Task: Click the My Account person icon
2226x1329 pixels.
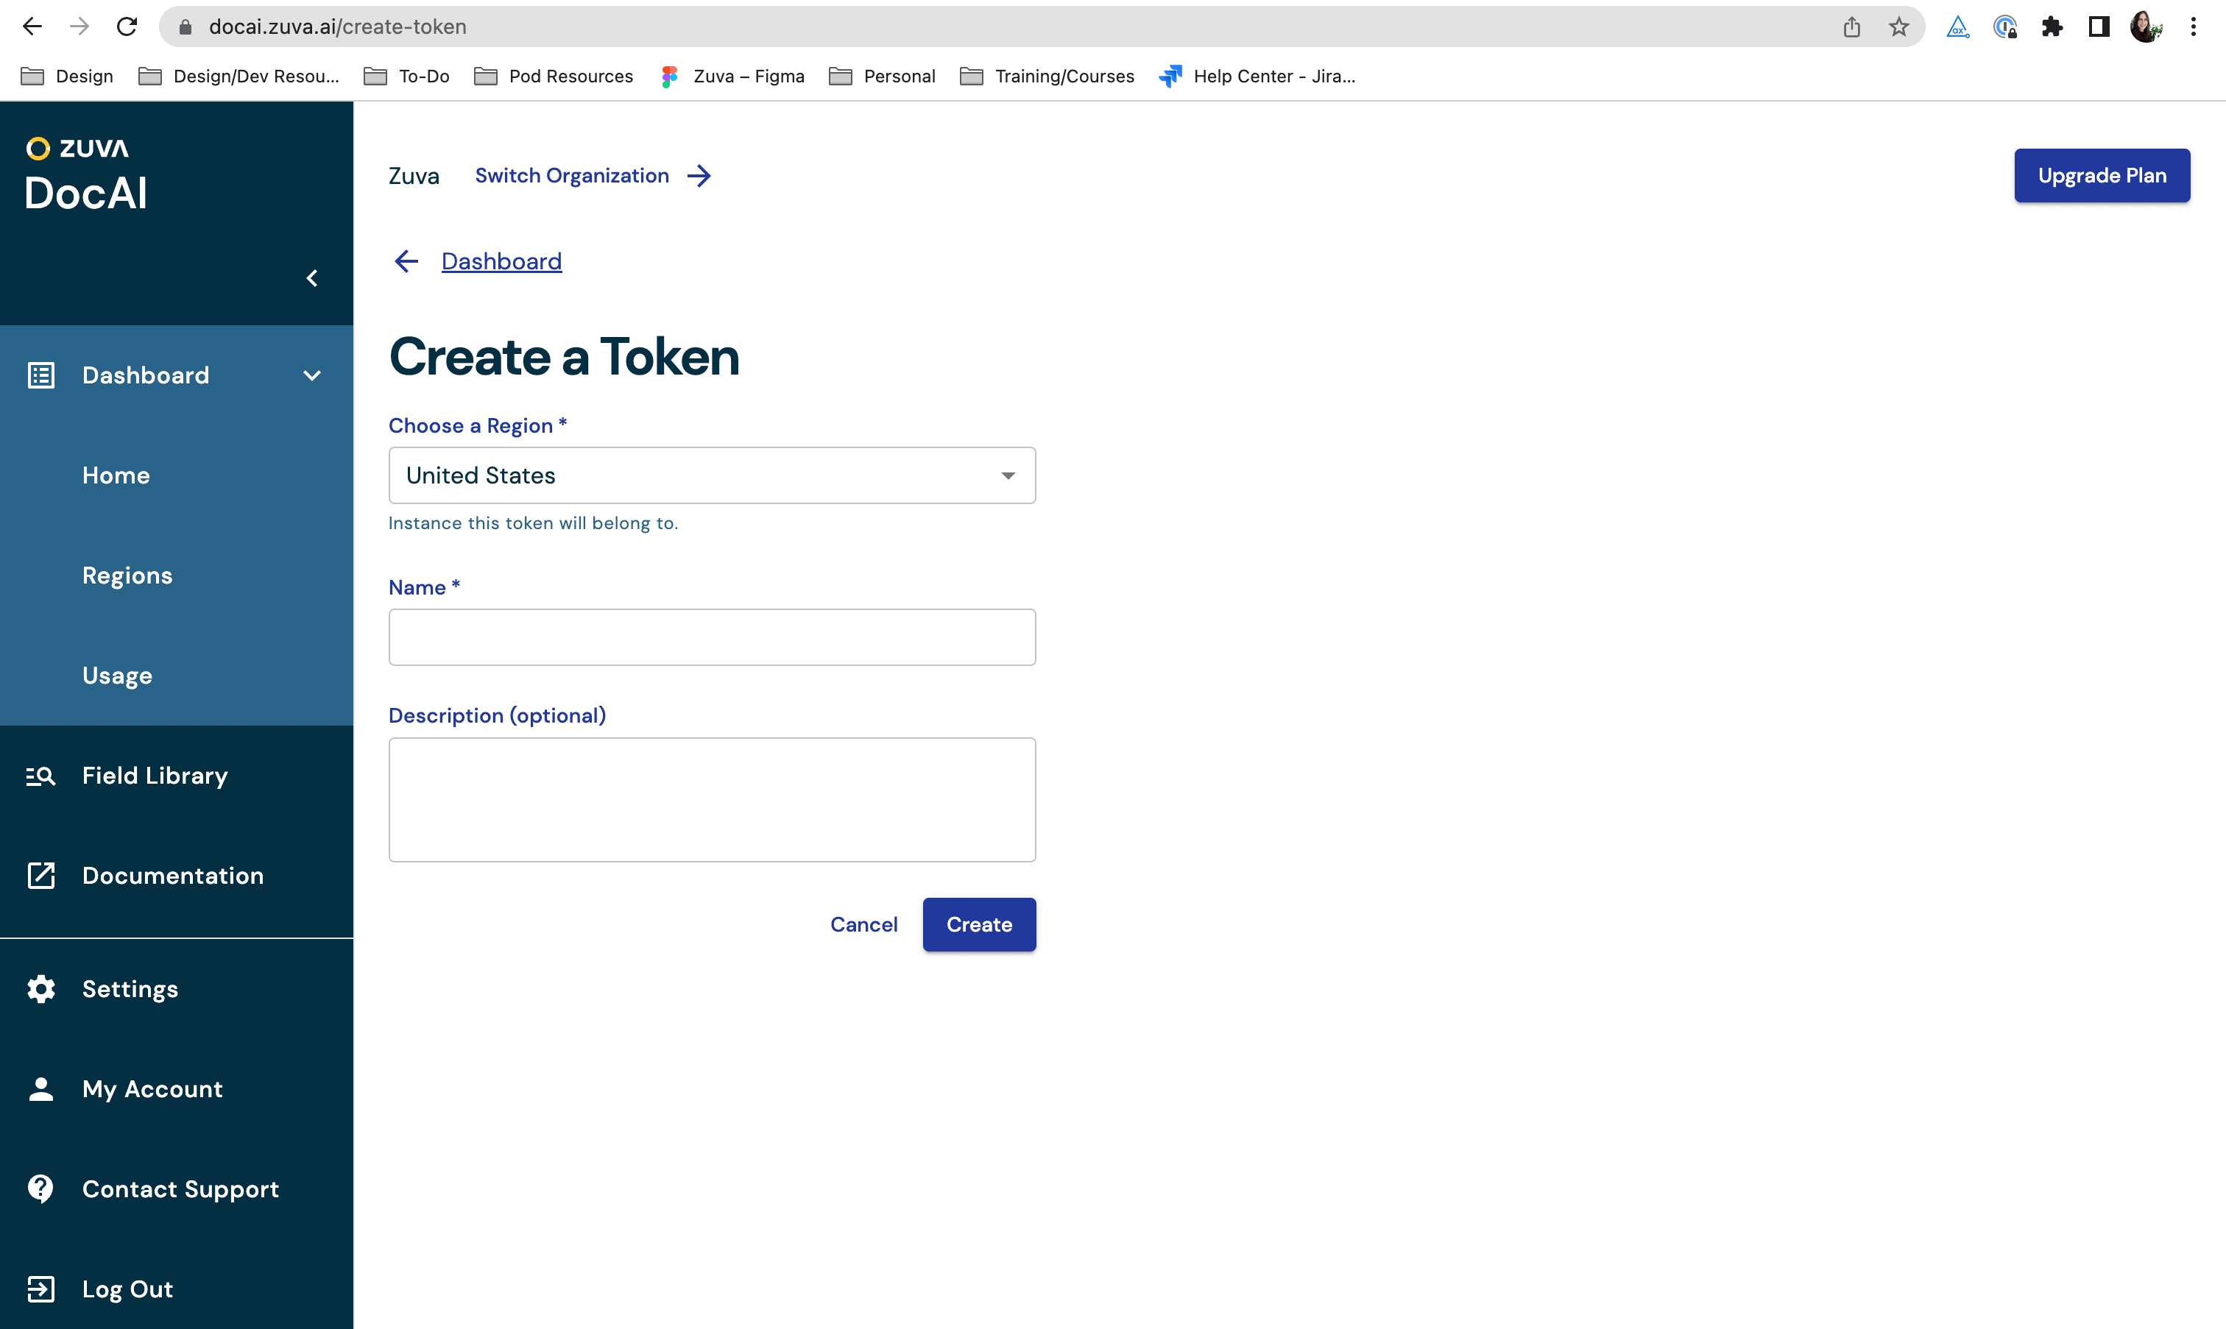Action: point(43,1088)
